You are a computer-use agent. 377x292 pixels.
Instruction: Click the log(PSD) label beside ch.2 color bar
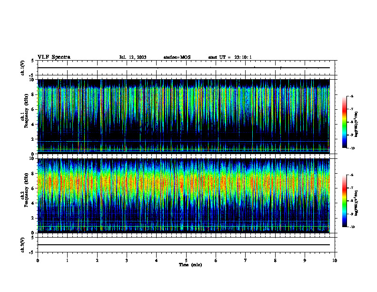pos(357,203)
